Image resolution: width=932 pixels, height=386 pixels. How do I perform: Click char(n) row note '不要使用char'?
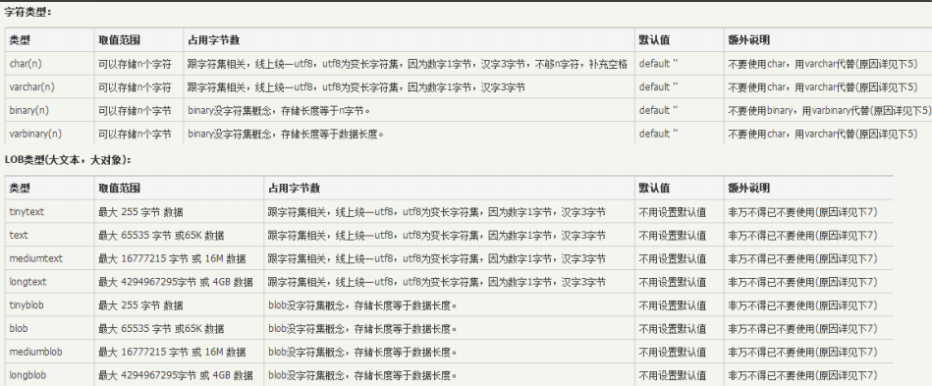pos(823,64)
